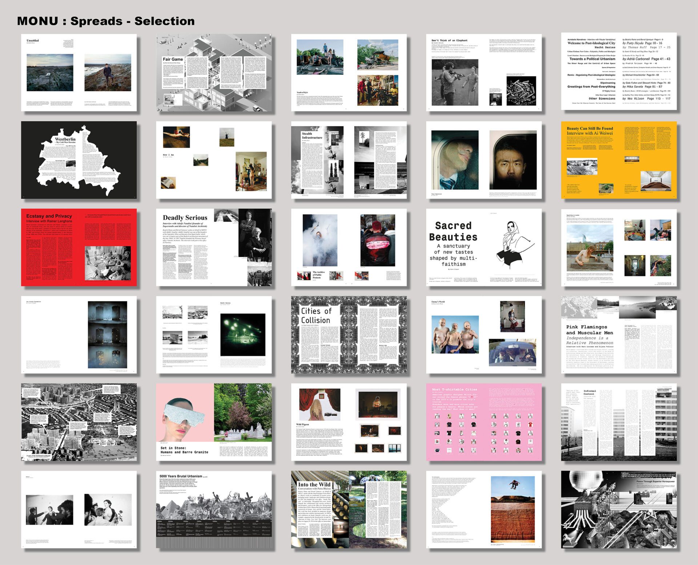Screen dimensions: 698x565
Task: Open the Stealth Infrastructure spread
Action: click(349, 160)
